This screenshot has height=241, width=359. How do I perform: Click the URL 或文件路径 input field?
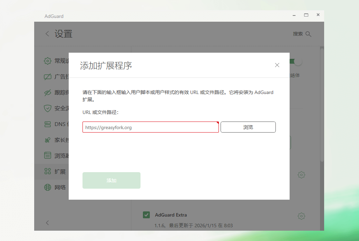click(150, 127)
